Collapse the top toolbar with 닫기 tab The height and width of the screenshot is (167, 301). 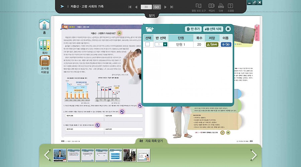[150, 15]
